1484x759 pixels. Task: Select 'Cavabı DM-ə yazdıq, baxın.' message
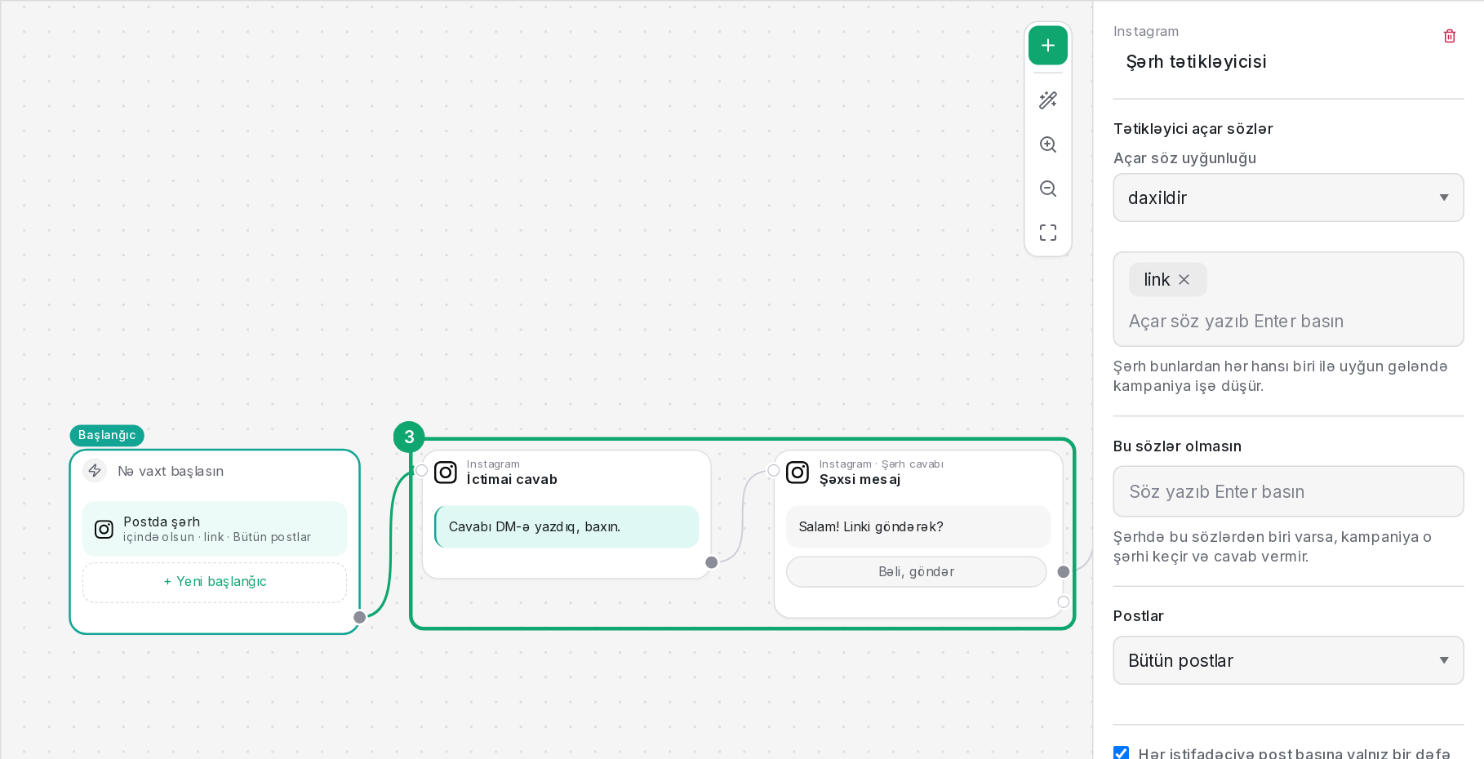tap(566, 527)
